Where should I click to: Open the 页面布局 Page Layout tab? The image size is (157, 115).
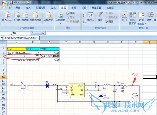41,8
